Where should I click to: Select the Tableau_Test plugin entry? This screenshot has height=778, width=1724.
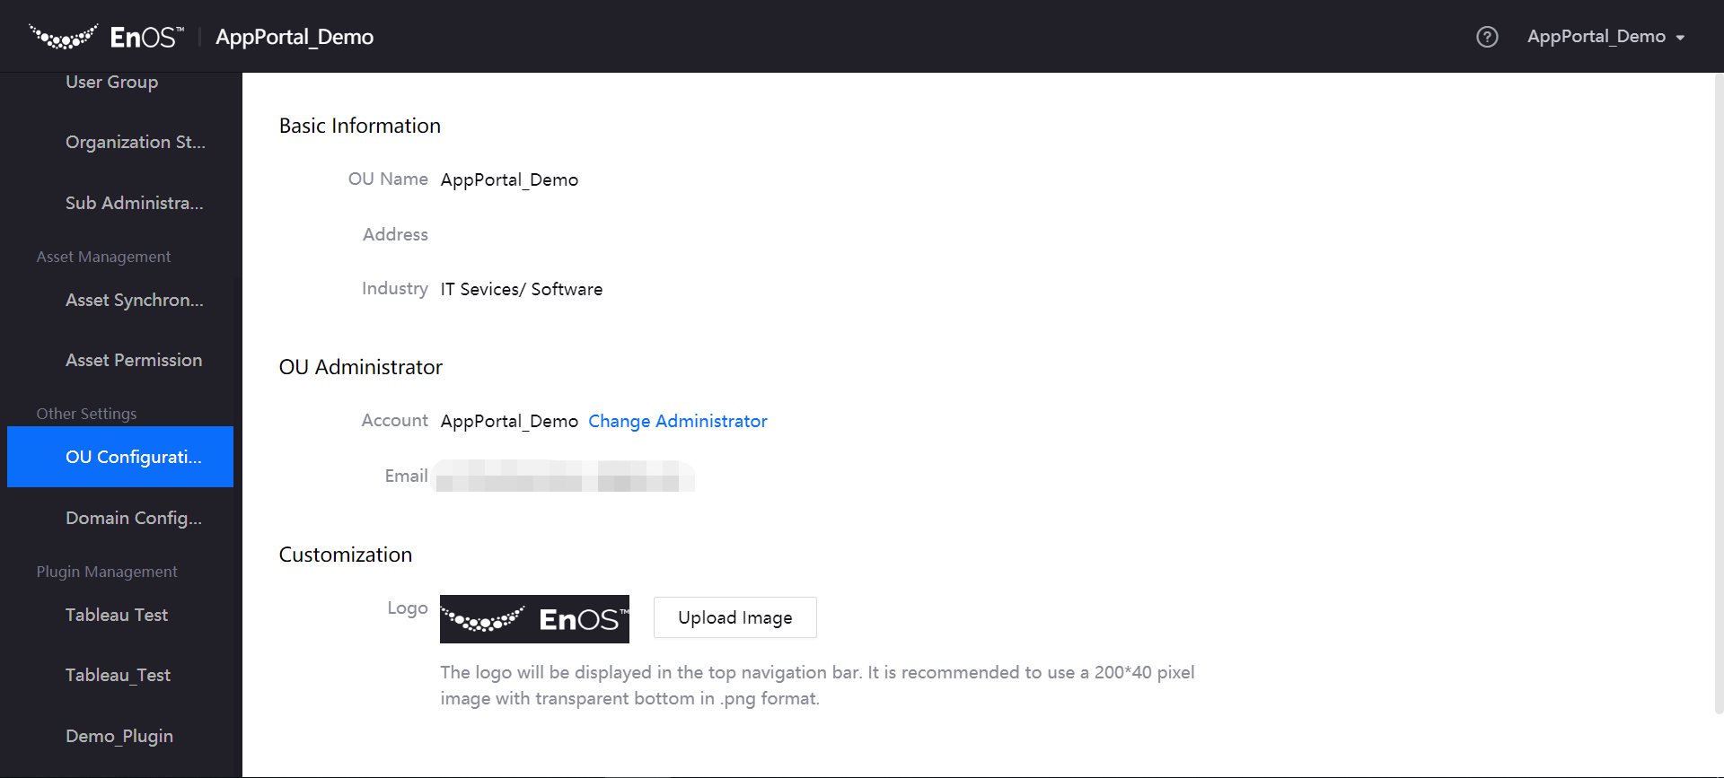point(118,675)
